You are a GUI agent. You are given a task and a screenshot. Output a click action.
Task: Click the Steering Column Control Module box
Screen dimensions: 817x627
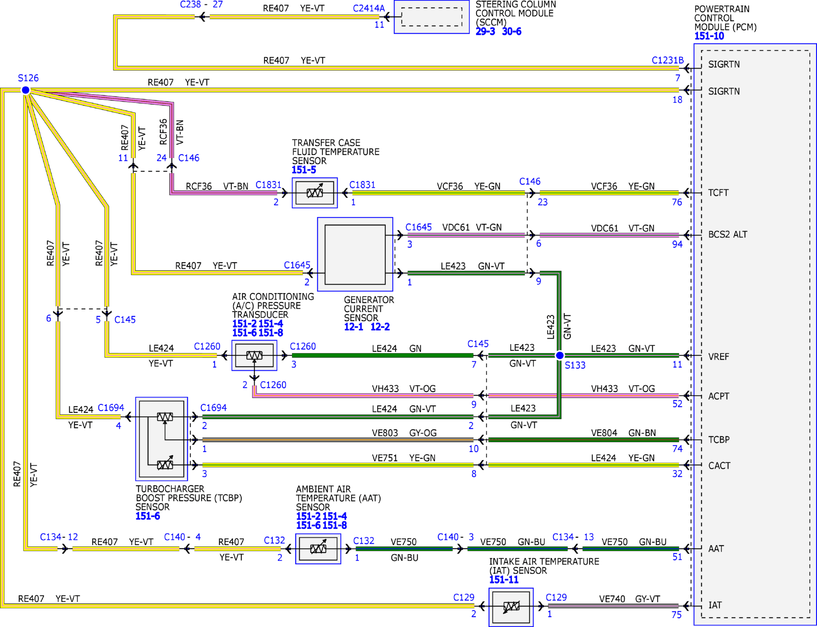tap(432, 17)
